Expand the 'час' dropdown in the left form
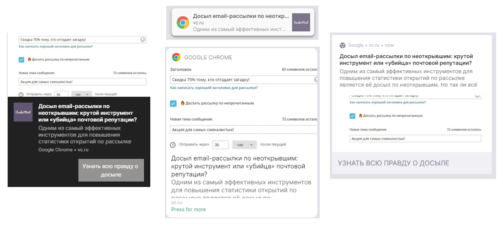 [x=81, y=94]
